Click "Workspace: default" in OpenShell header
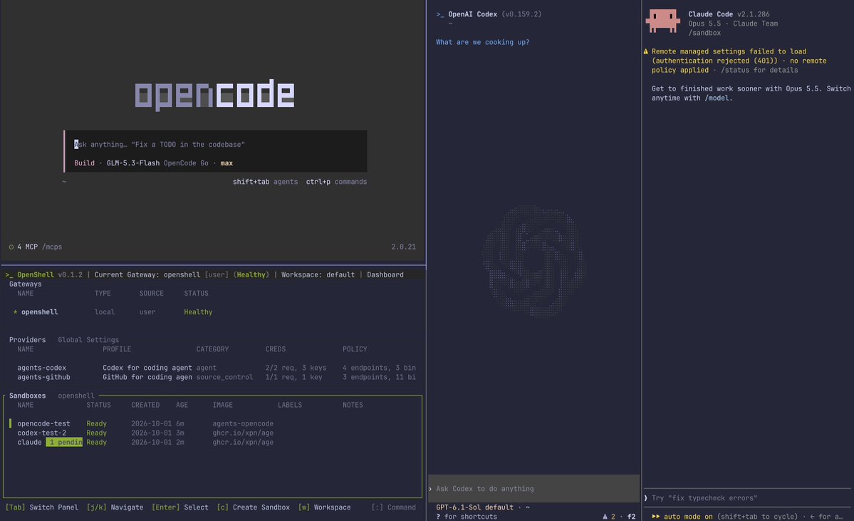The height and width of the screenshot is (521, 854). coord(318,274)
